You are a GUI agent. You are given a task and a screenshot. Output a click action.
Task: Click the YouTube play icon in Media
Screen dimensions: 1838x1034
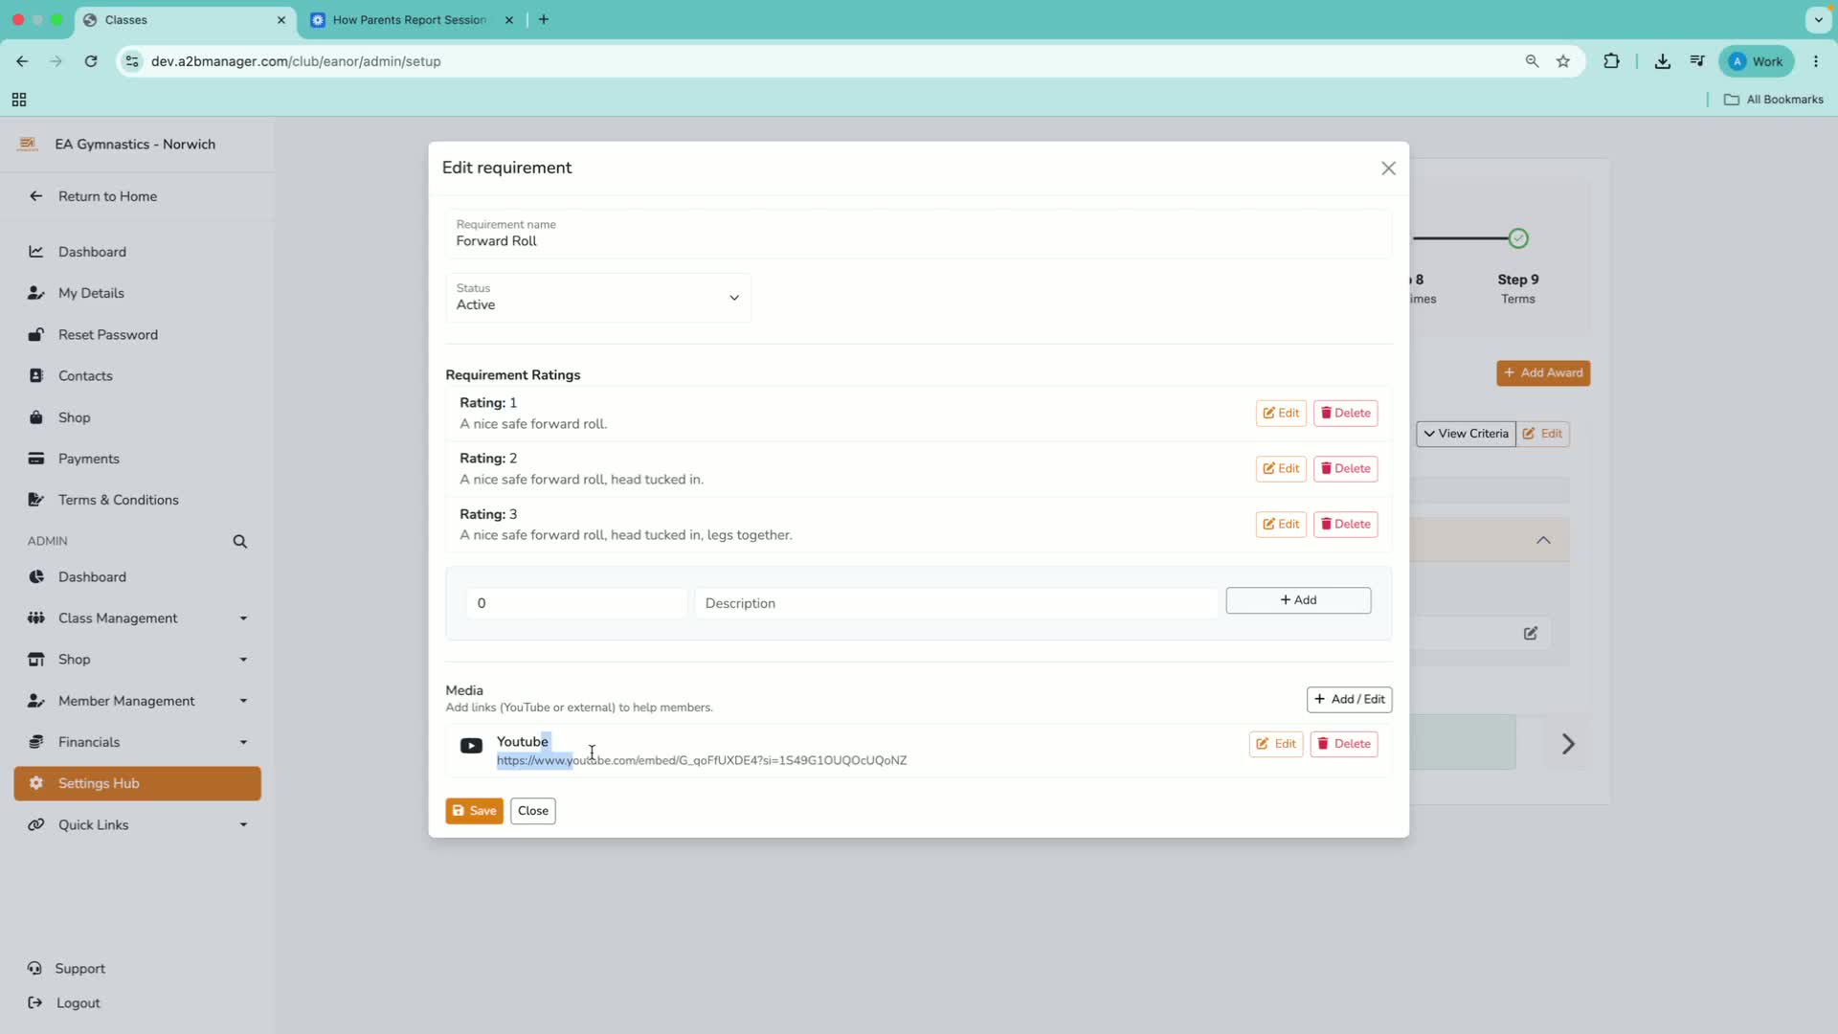pos(471,746)
